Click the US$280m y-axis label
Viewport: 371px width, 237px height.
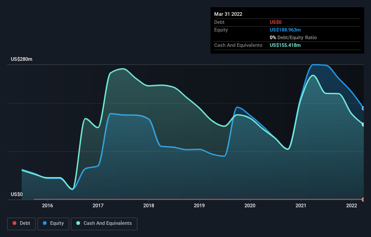22,59
